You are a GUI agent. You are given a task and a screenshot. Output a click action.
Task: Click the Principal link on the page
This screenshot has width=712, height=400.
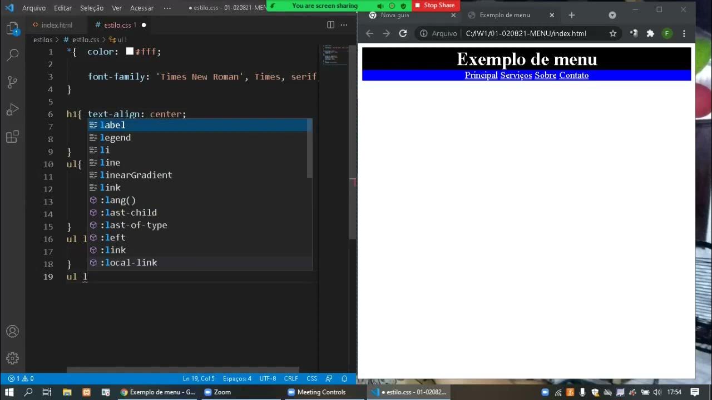(481, 75)
